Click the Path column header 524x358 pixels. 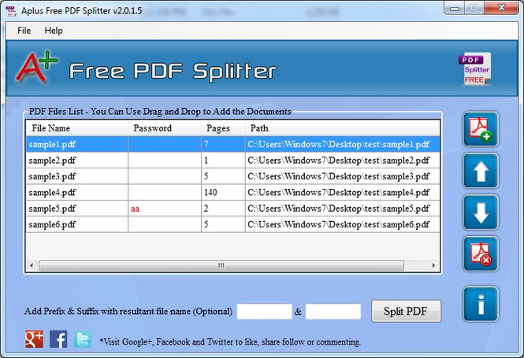coord(342,128)
